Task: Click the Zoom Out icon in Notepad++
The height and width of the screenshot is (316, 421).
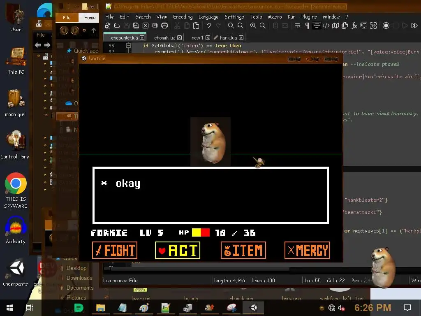Action: coord(263,26)
